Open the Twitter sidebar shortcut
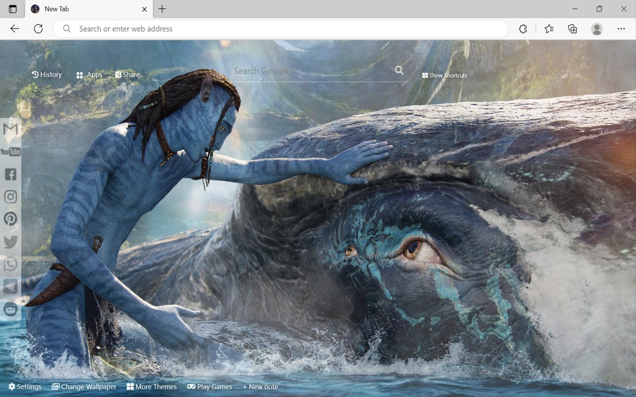 pos(10,242)
